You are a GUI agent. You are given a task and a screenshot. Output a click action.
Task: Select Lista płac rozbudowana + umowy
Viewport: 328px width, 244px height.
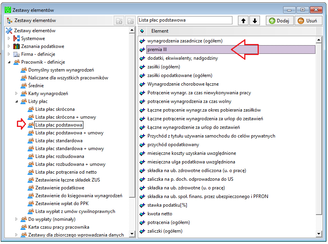(70, 164)
